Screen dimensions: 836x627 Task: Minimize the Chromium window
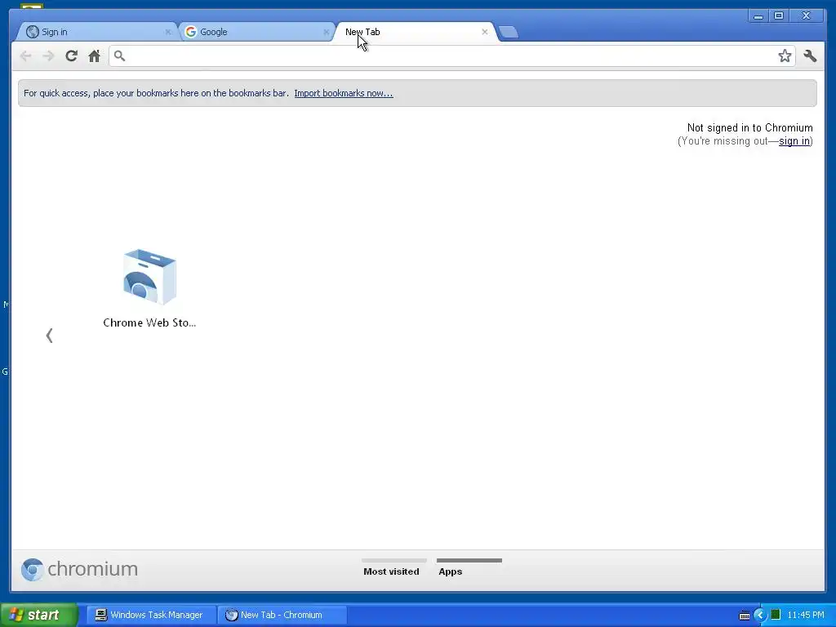pos(758,16)
